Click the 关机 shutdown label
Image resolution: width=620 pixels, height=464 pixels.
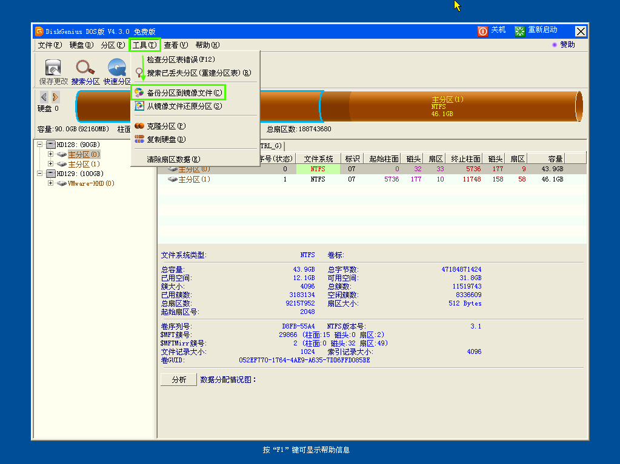click(x=499, y=30)
